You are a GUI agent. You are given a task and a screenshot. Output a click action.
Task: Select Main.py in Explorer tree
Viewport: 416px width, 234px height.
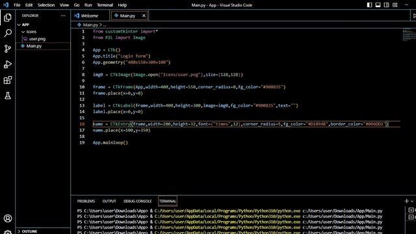click(34, 46)
